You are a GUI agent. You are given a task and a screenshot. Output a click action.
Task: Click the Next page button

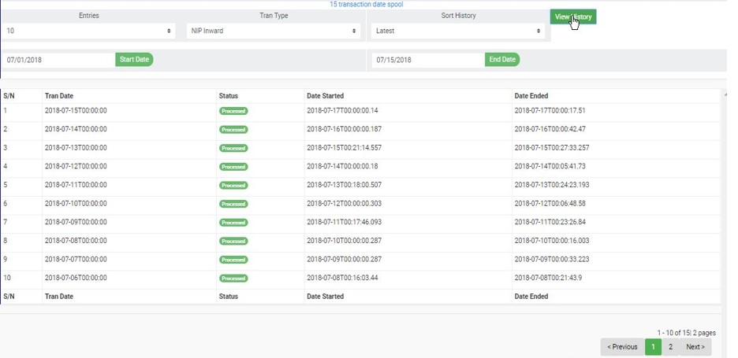coord(695,347)
